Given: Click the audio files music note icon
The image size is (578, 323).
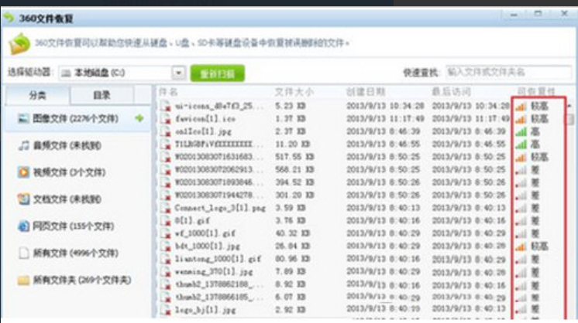Looking at the screenshot, I should click(23, 145).
